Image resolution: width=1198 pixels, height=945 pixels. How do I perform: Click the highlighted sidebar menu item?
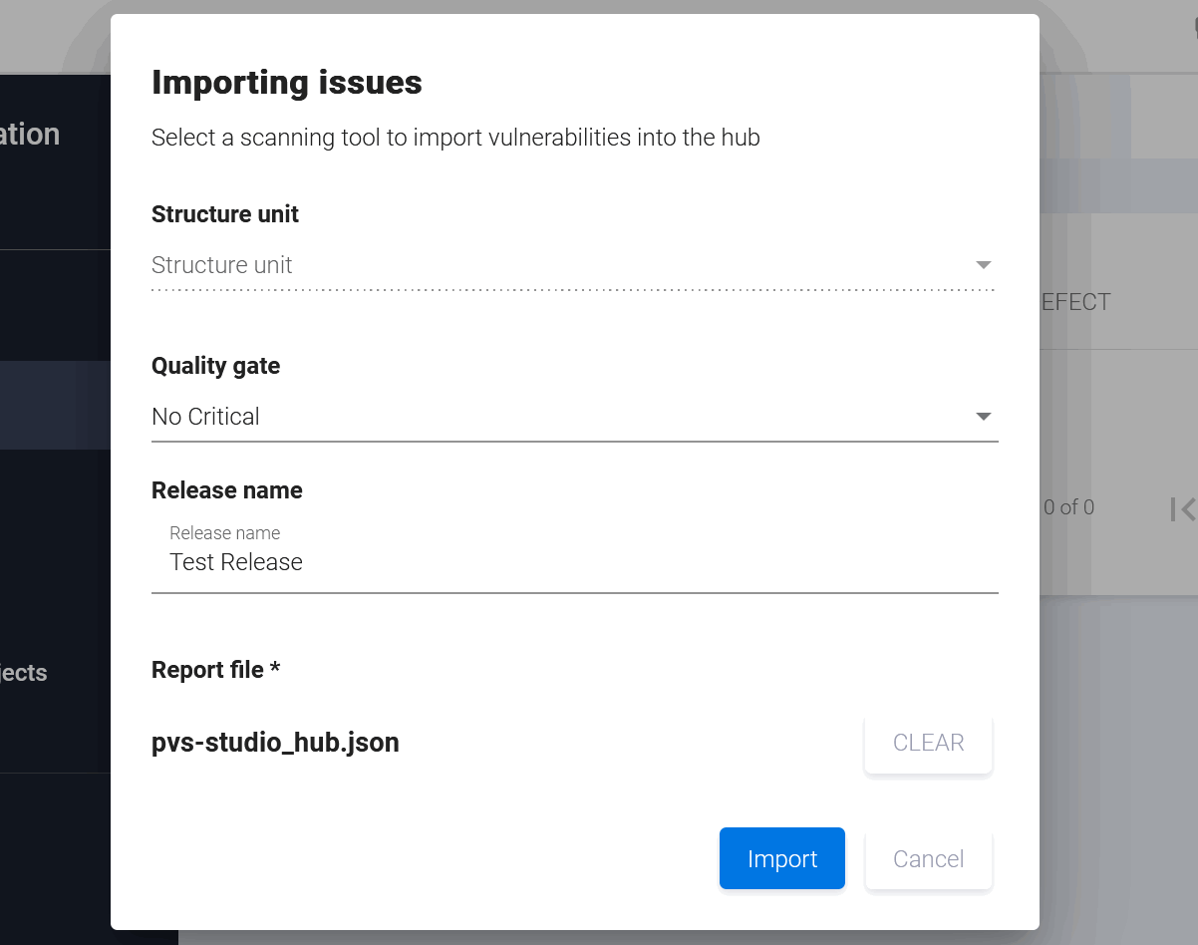tap(55, 405)
